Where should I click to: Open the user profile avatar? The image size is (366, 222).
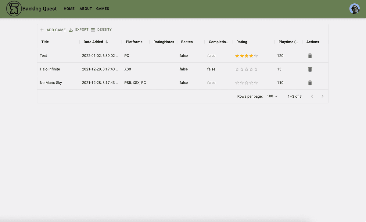click(354, 9)
